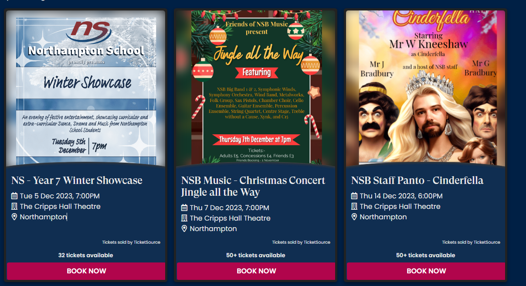Click building icon on Cinderella Panto card
Screen dimensions: 526x286
(354, 207)
